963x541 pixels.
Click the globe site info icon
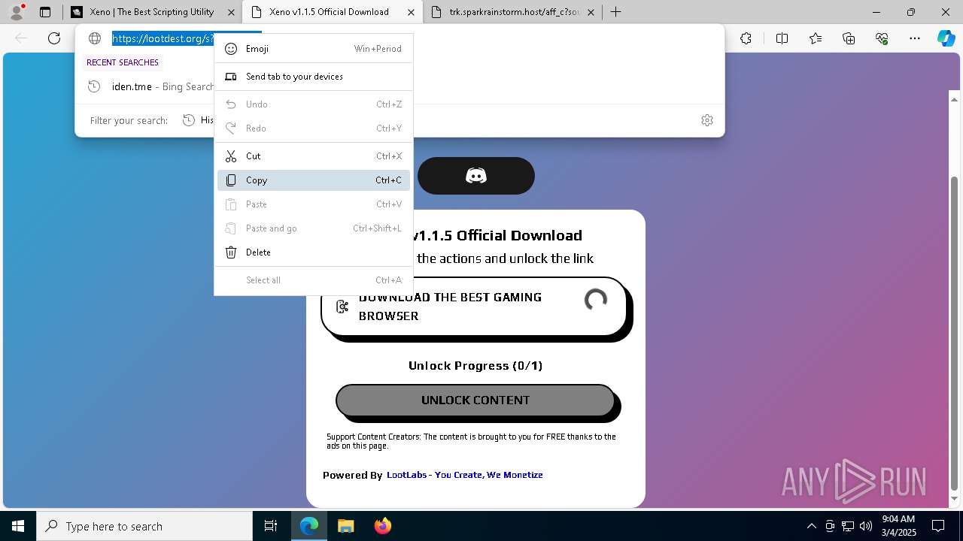point(95,38)
